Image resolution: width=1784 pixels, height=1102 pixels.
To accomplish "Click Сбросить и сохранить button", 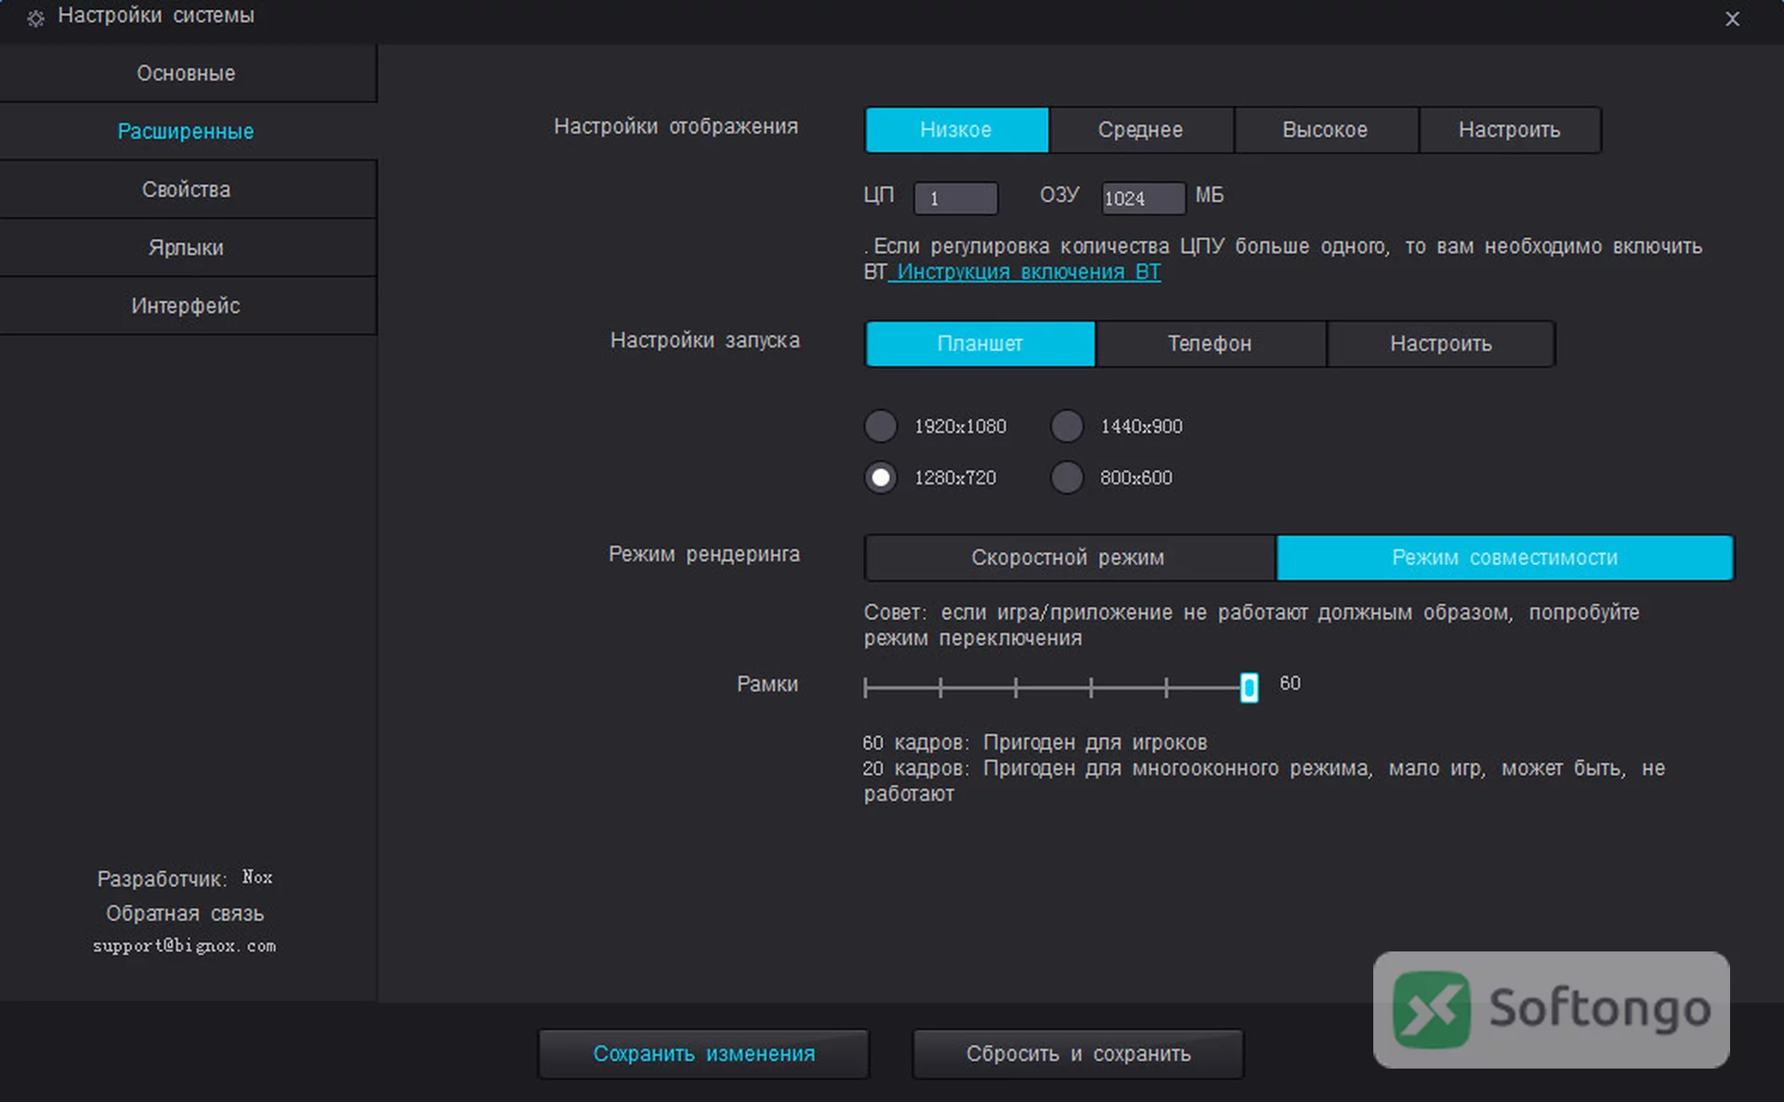I will 1078,1054.
